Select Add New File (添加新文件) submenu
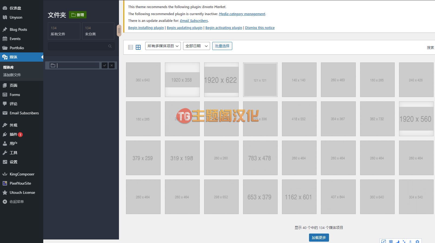 coord(12,75)
